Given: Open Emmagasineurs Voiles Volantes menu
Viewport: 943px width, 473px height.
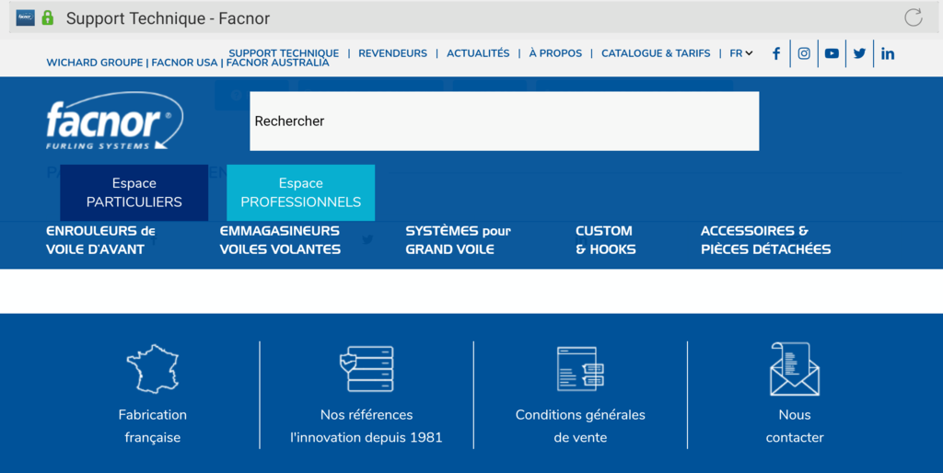Looking at the screenshot, I should point(280,240).
